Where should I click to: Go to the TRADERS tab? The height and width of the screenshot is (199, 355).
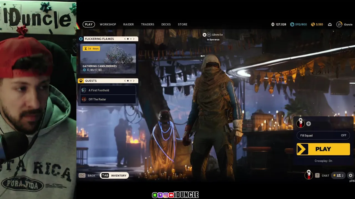pos(148,24)
